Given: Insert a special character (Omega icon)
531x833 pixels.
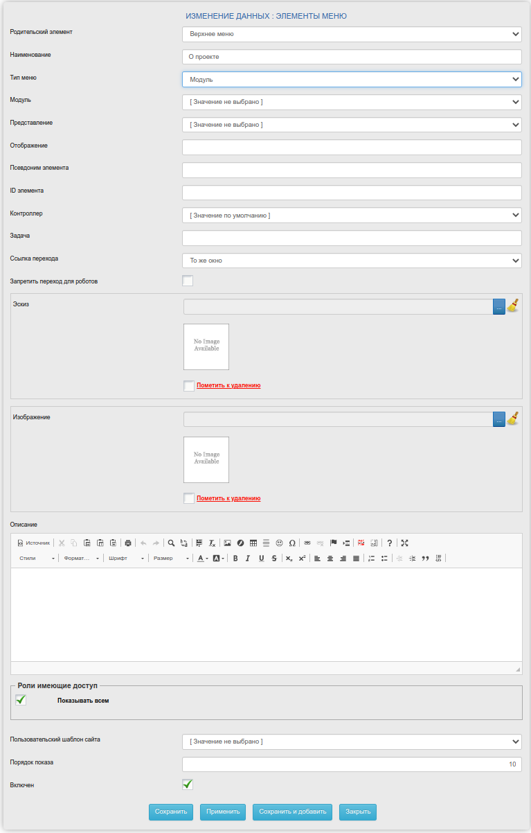Looking at the screenshot, I should pyautogui.click(x=292, y=543).
